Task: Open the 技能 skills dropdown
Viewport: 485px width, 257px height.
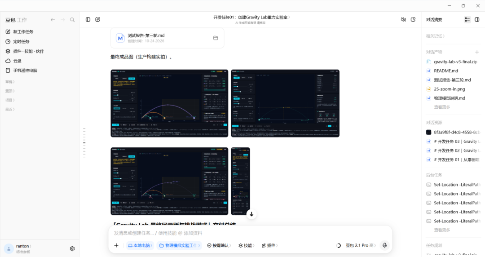Action: point(247,245)
